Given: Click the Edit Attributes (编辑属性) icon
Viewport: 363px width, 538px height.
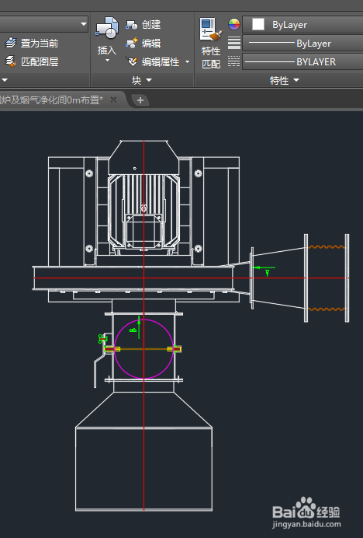Looking at the screenshot, I should pyautogui.click(x=132, y=61).
